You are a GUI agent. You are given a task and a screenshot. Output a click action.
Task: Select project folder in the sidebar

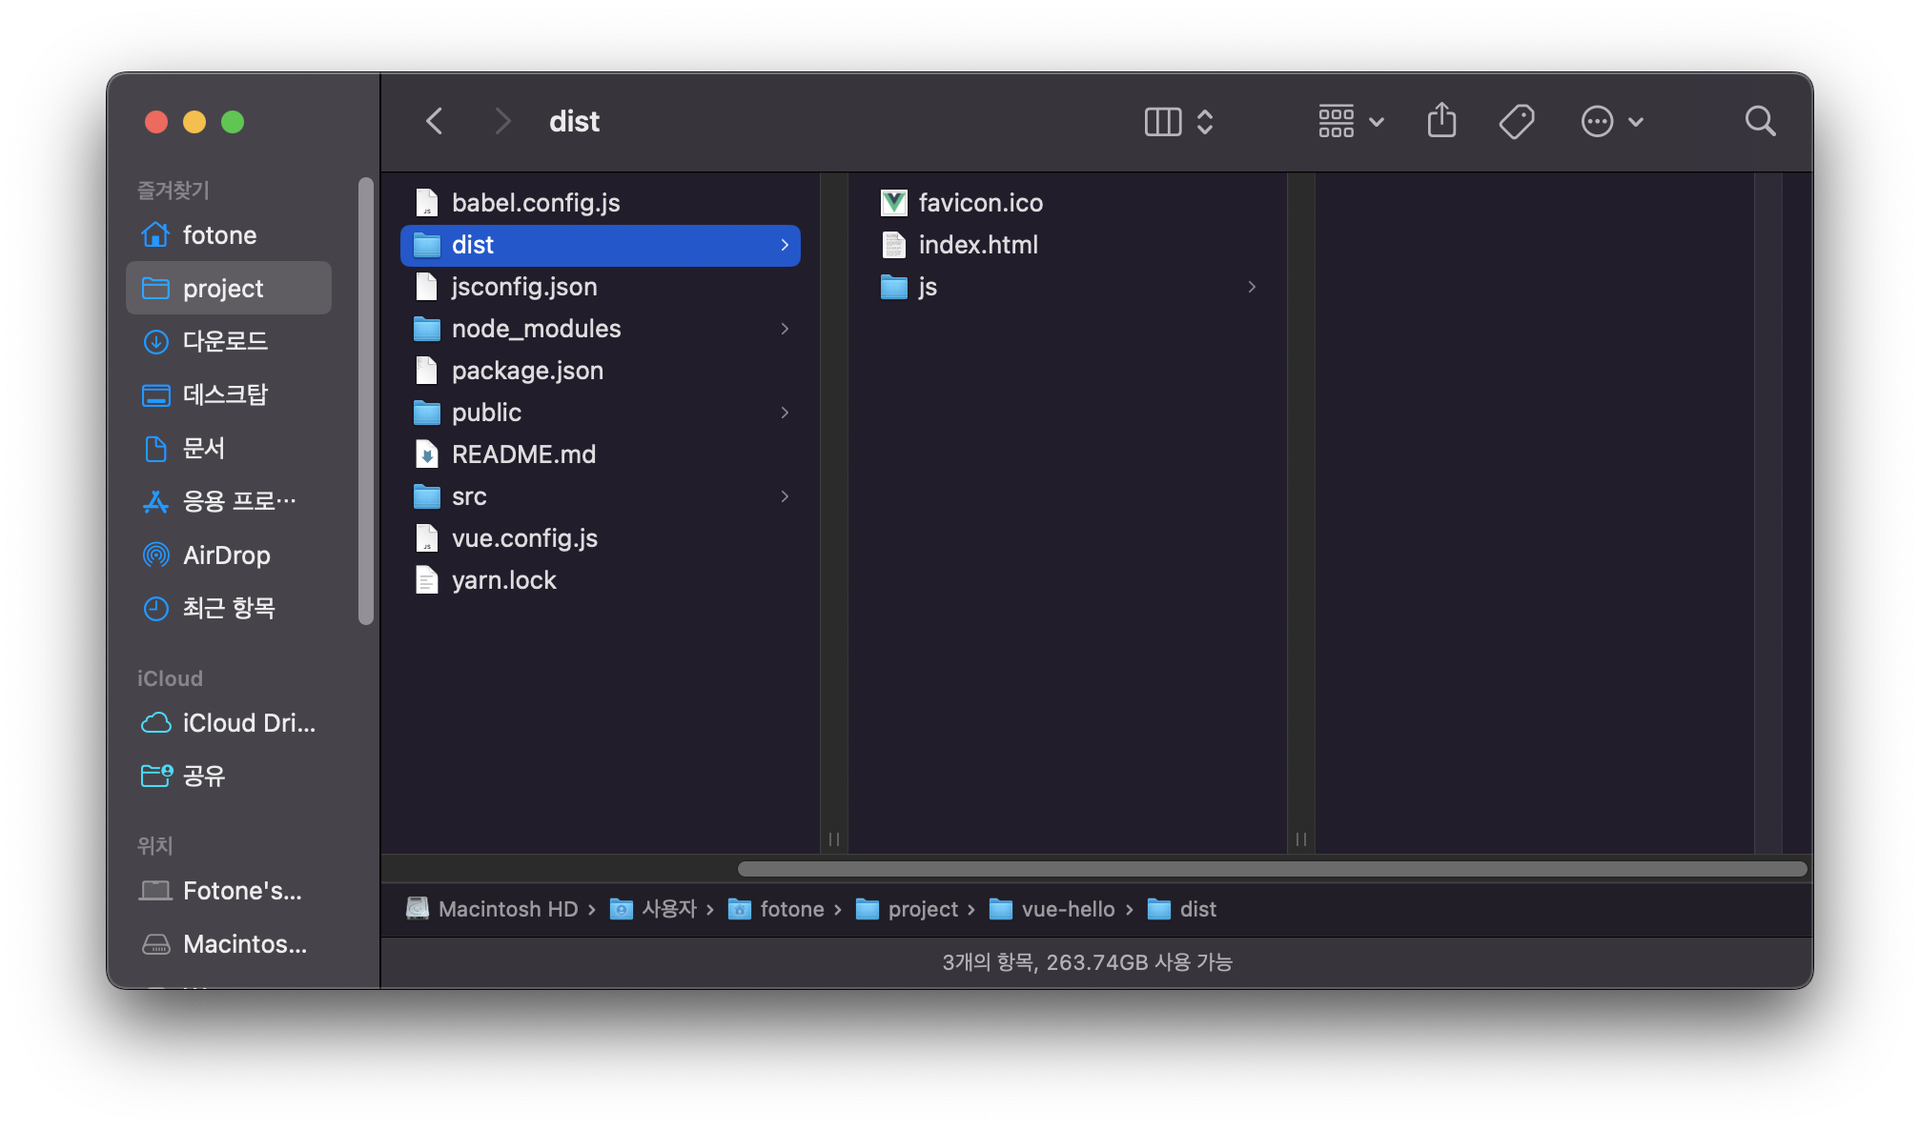[229, 288]
